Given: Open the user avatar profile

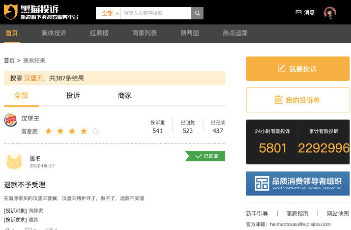Looking at the screenshot, I should pos(330,13).
